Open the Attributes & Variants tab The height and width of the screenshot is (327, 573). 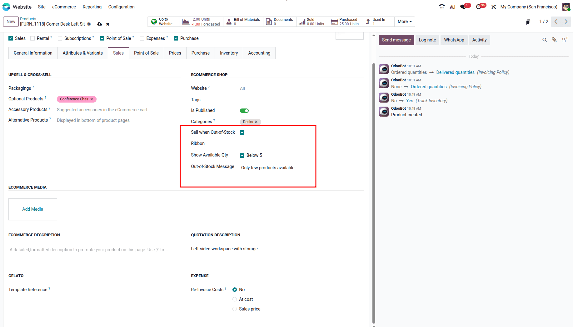click(x=82, y=53)
